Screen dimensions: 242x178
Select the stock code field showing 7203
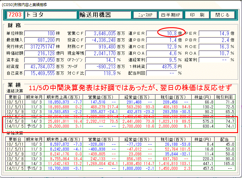pyautogui.click(x=15, y=15)
